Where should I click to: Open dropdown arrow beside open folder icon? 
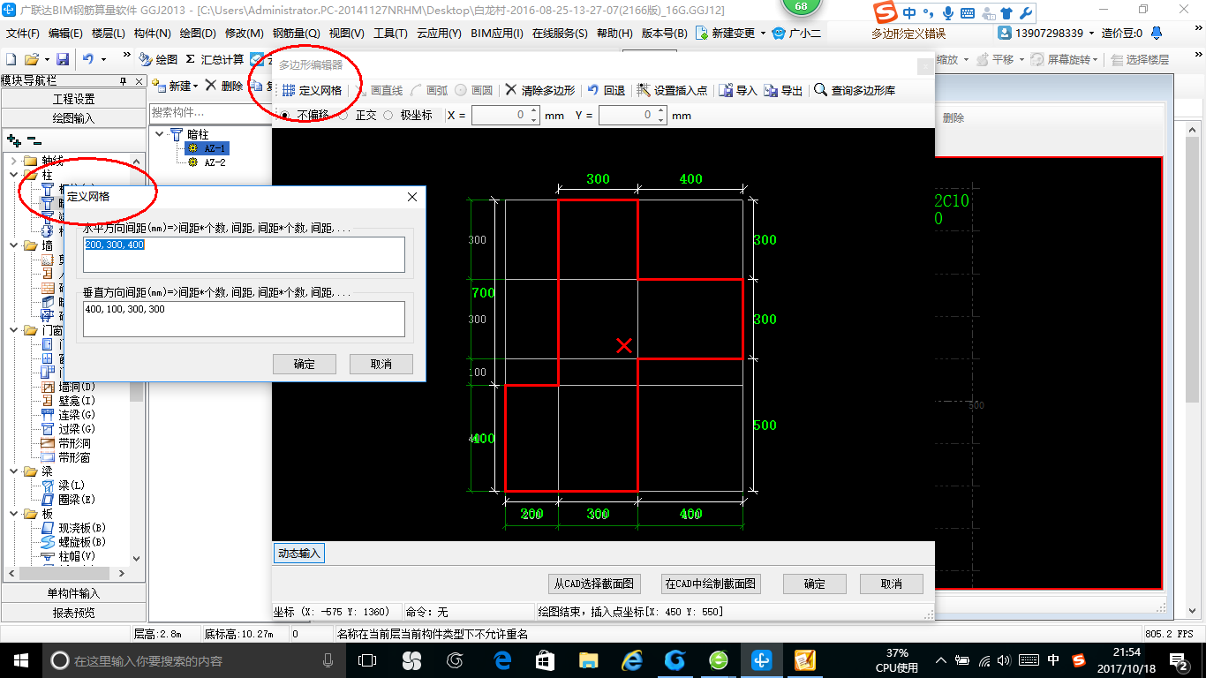(46, 59)
